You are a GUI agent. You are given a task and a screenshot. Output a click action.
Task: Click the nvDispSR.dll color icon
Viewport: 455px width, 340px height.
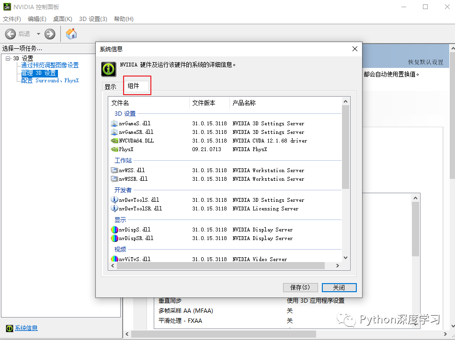click(114, 238)
